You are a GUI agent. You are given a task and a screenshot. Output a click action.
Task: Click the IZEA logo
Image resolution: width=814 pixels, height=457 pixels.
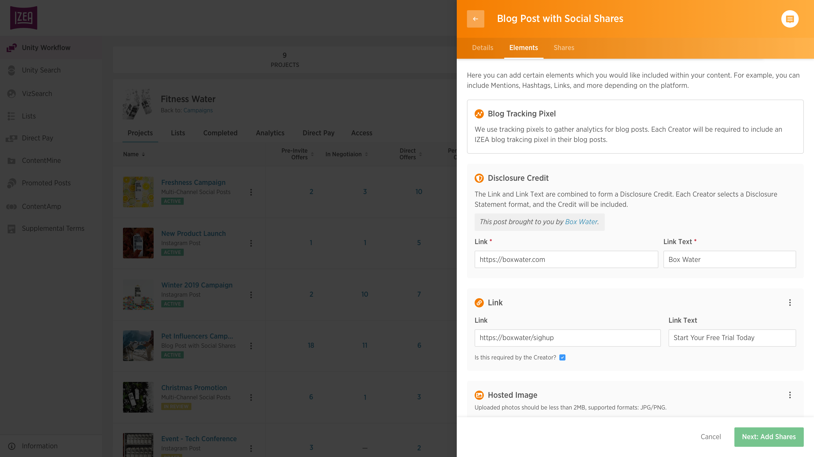click(x=24, y=18)
